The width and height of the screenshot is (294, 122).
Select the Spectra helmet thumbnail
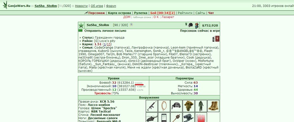pyautogui.click(x=176, y=106)
